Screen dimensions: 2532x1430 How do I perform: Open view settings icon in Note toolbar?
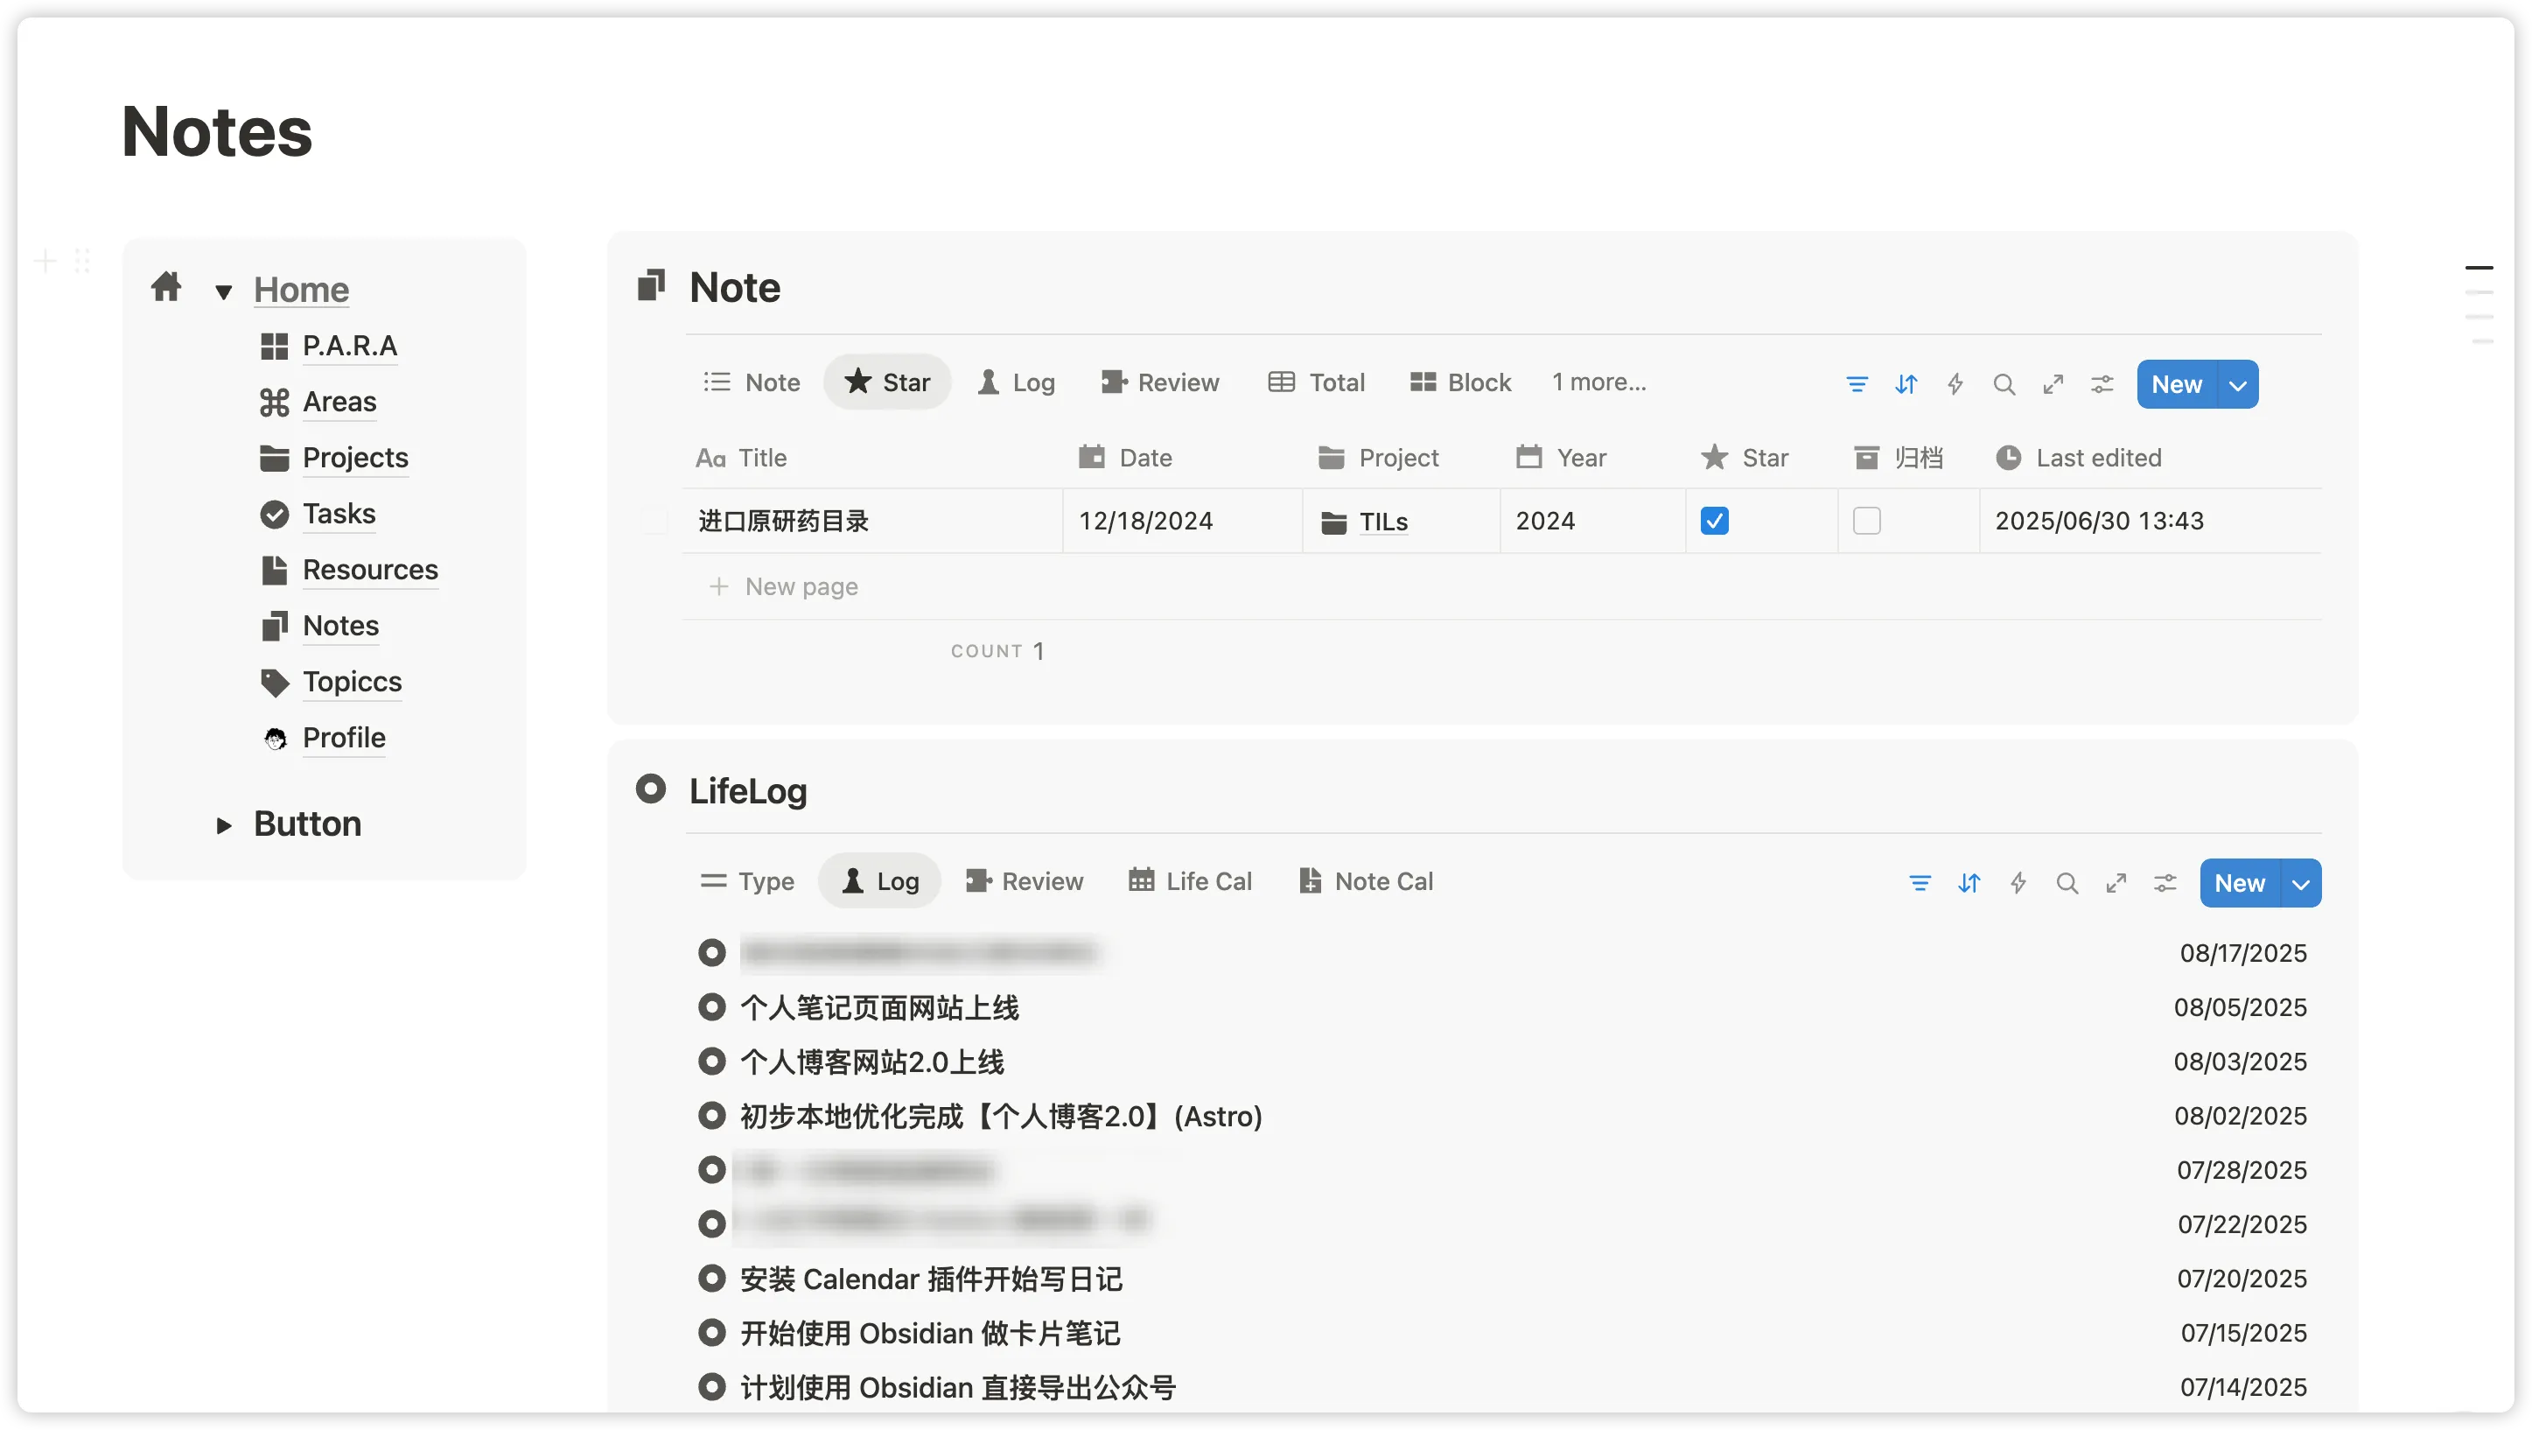(x=2102, y=384)
